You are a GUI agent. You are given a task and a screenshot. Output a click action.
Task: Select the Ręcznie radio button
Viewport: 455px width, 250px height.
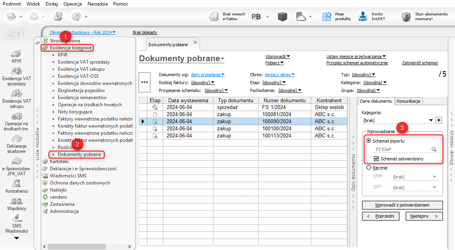tap(369, 167)
